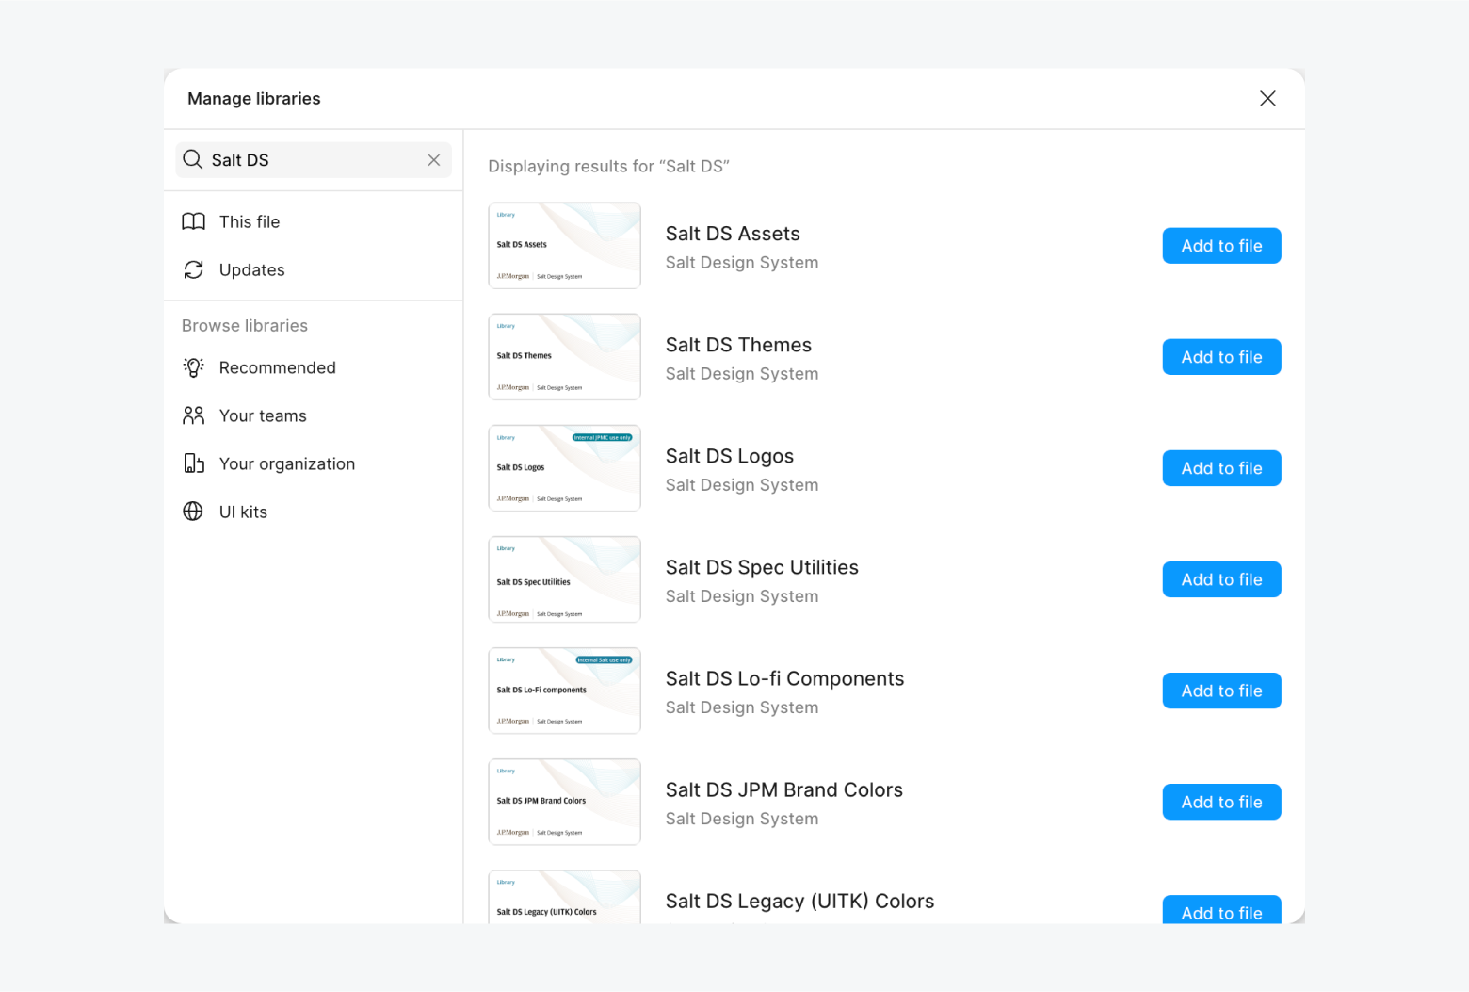This screenshot has height=992, width=1469.
Task: Add Salt DS Themes to file
Action: [x=1221, y=356]
